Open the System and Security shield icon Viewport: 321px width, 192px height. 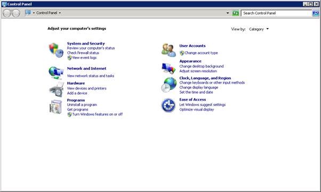56,50
